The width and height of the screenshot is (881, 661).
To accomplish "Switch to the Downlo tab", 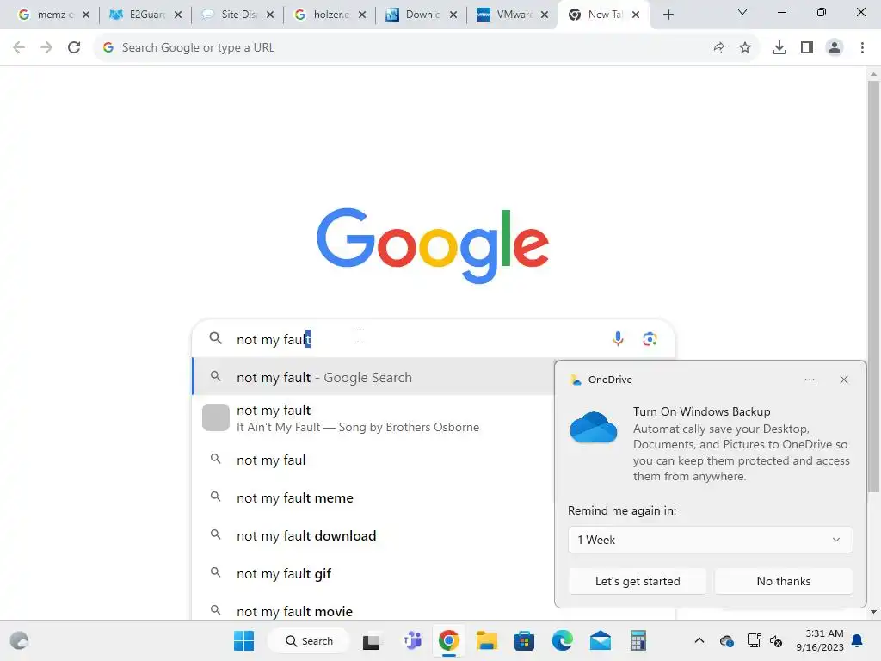I will click(415, 15).
